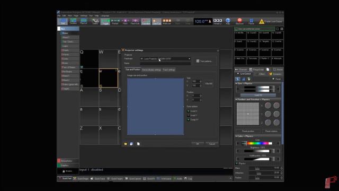Toggle the Physics checkbox in right panel
The height and width of the screenshot is (191, 339).
(237, 163)
